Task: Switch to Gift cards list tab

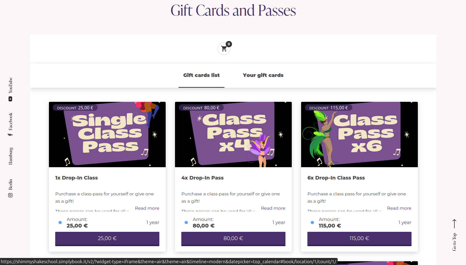Action: pyautogui.click(x=201, y=75)
